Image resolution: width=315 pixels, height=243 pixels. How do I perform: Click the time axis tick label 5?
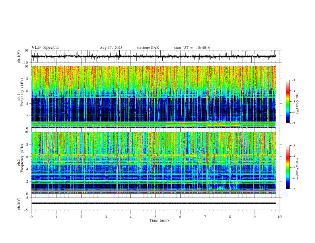pyautogui.click(x=156, y=217)
